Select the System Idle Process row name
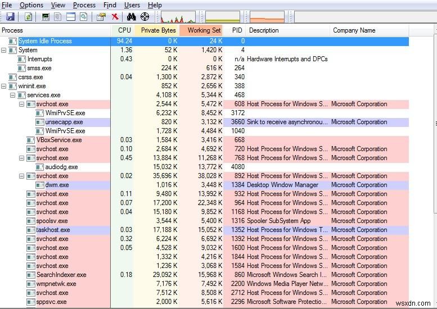The width and height of the screenshot is (437, 309). pos(45,41)
